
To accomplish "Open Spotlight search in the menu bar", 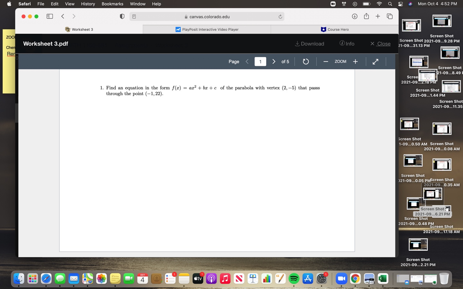I will (x=390, y=4).
